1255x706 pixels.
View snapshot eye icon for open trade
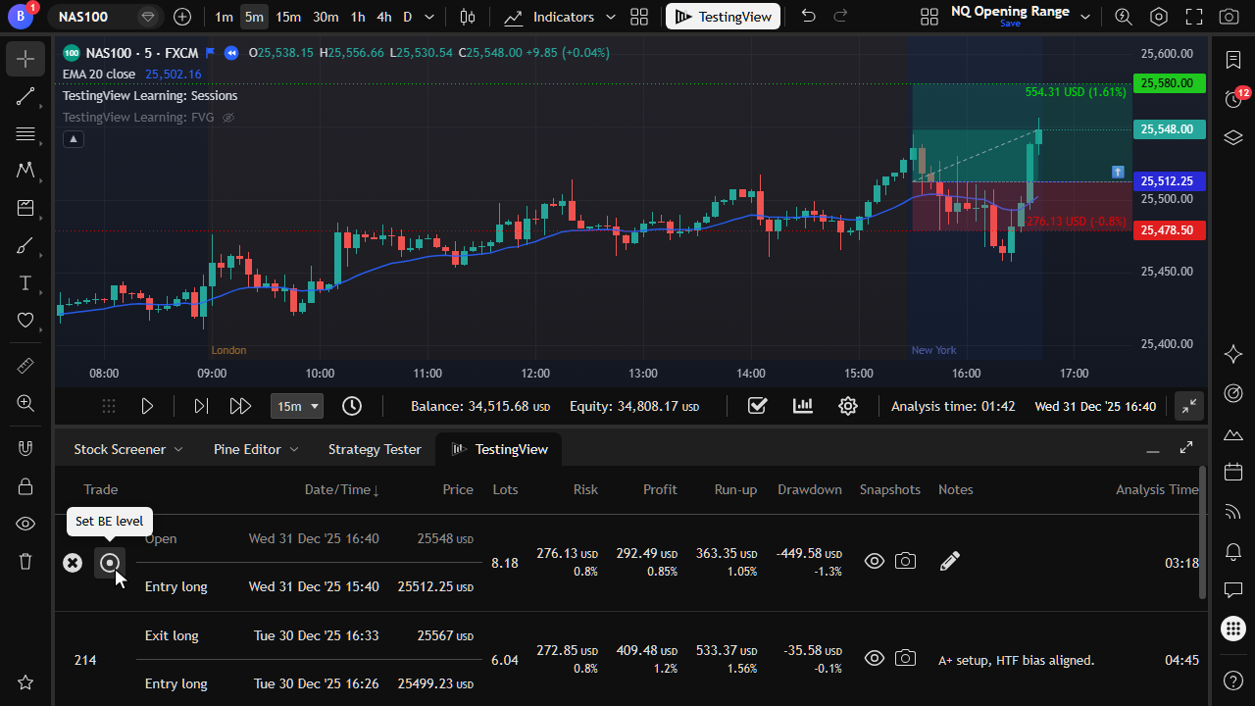(875, 561)
